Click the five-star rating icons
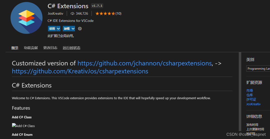Viewport: 270px width, 139px height. click(105, 13)
